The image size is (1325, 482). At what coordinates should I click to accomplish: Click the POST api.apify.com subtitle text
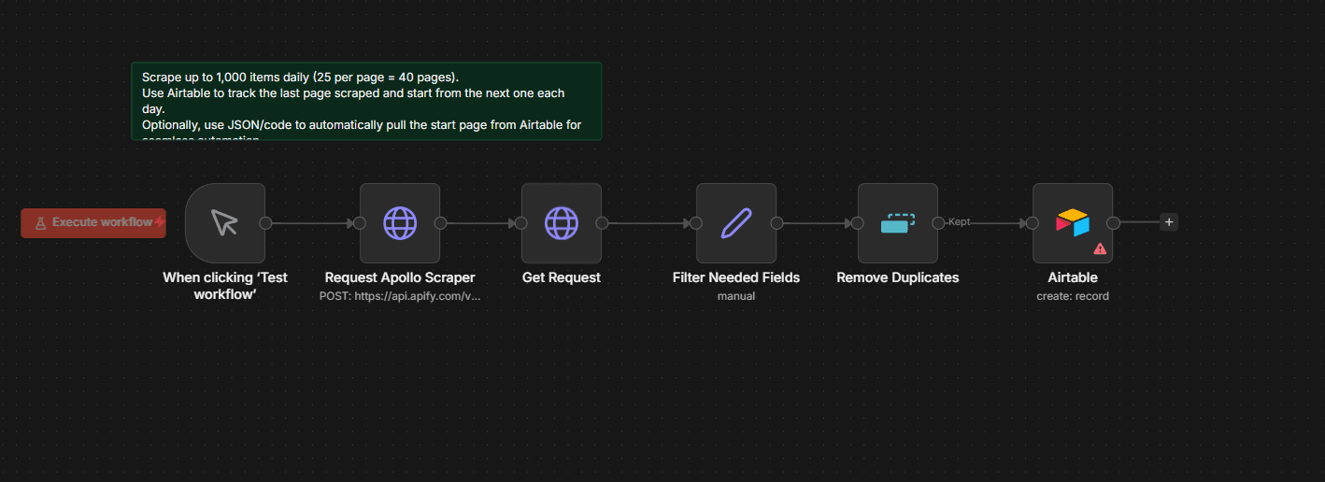pos(400,295)
